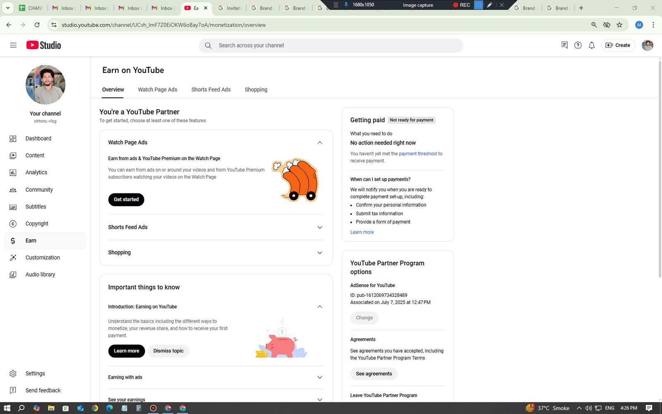Go to Content in sidebar
Image resolution: width=662 pixels, height=414 pixels.
(x=46, y=155)
